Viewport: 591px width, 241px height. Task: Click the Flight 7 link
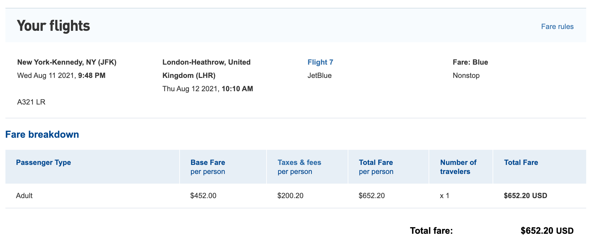pyautogui.click(x=320, y=62)
